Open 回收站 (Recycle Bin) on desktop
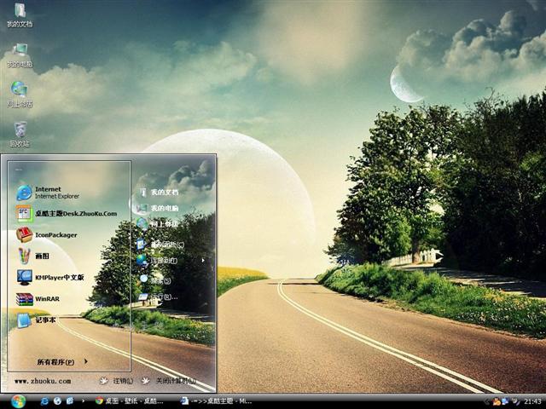The width and height of the screenshot is (546, 409). [x=19, y=134]
